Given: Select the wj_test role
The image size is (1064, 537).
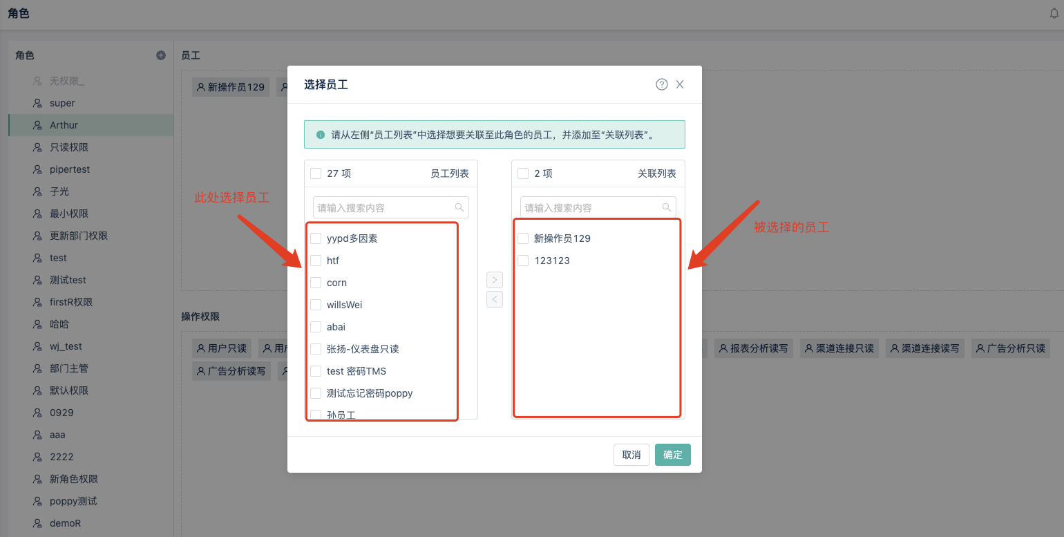Looking at the screenshot, I should [91, 346].
